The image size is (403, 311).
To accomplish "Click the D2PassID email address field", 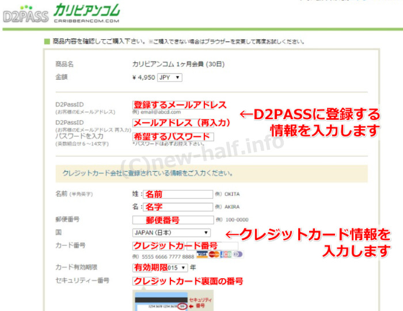I will 173,105.
